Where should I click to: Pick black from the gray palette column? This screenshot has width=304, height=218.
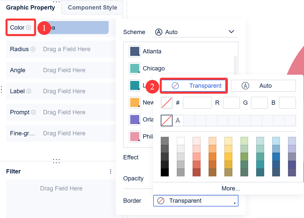coord(165,172)
